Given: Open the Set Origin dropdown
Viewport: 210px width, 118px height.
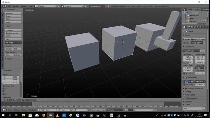Looking at the screenshot, I should click(13, 43).
